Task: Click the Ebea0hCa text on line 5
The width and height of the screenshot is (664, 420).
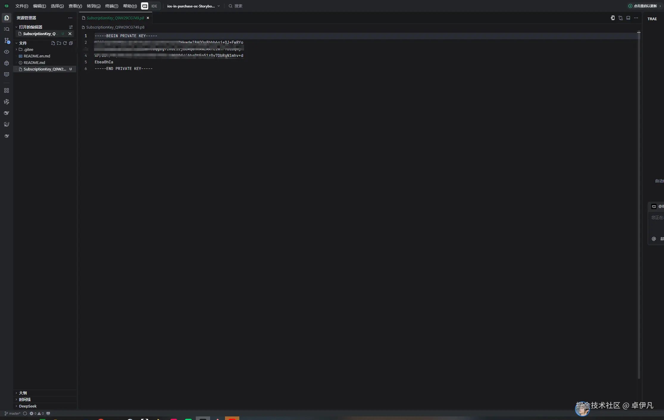Action: pos(104,62)
